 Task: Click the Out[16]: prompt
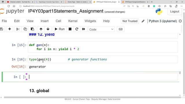click(x=19, y=66)
